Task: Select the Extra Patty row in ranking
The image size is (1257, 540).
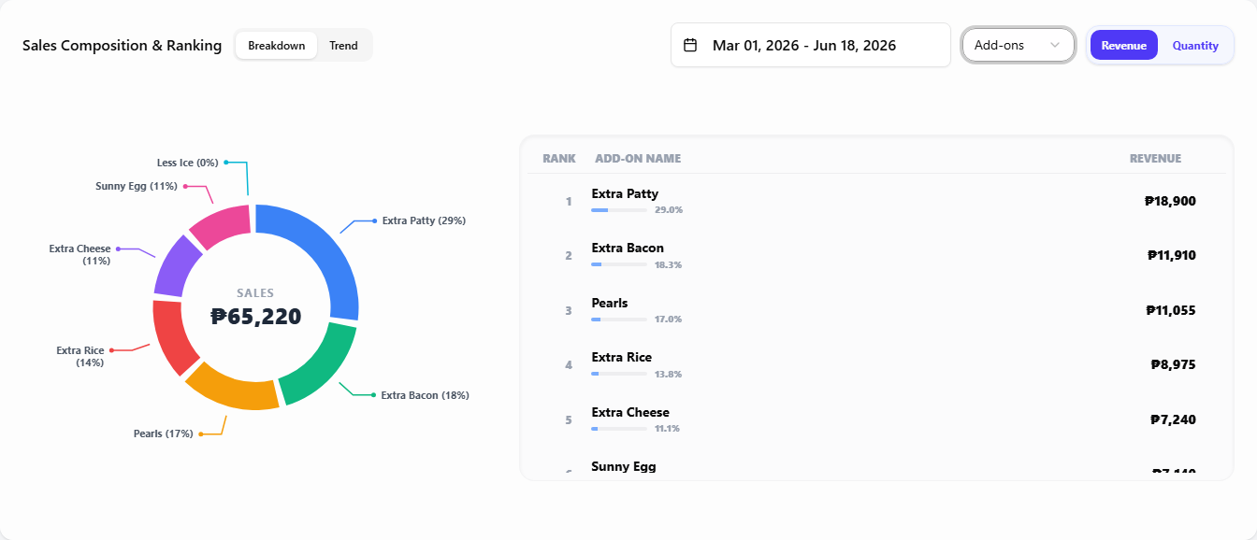Action: tap(876, 201)
